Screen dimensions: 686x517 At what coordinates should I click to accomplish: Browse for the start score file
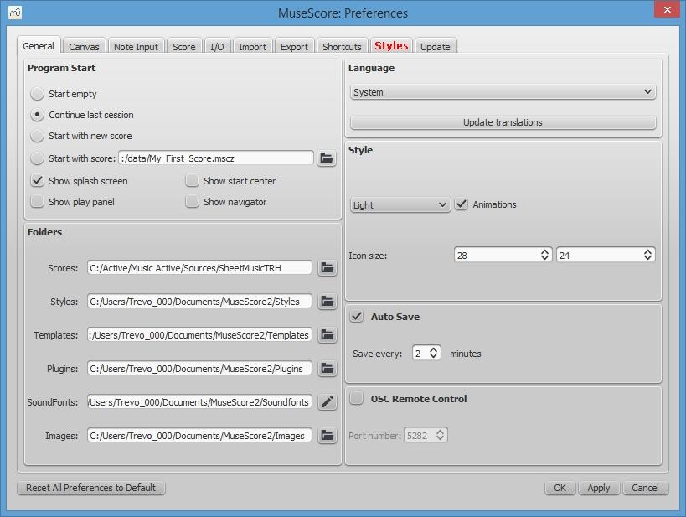tap(327, 158)
